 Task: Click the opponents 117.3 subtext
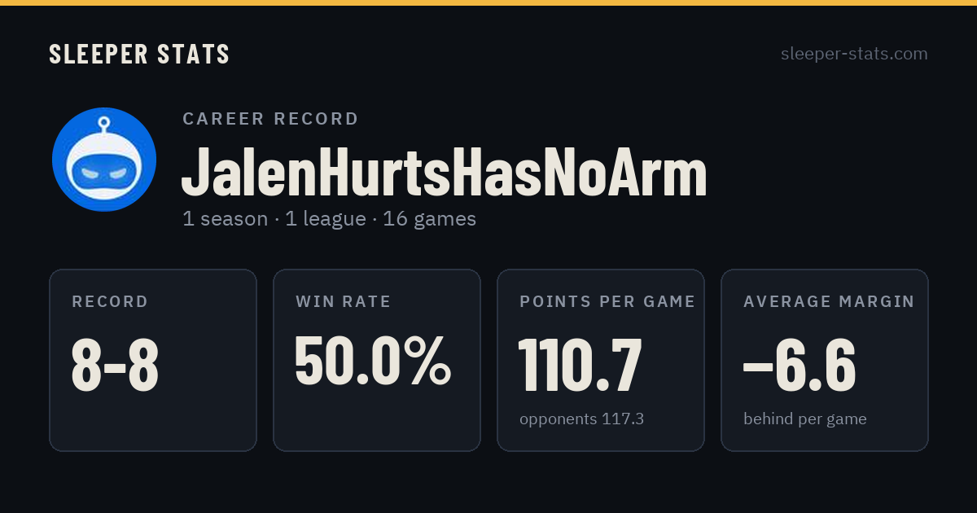point(581,419)
